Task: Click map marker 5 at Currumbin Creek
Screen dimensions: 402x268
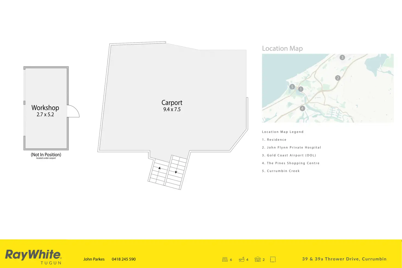Action: (x=292, y=87)
